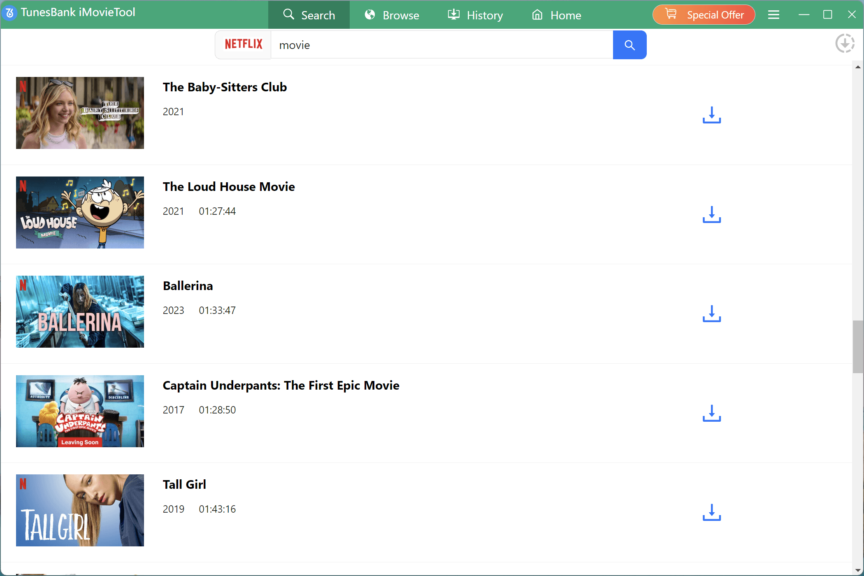Switch to the Browse tab
This screenshot has width=864, height=576.
tap(392, 15)
